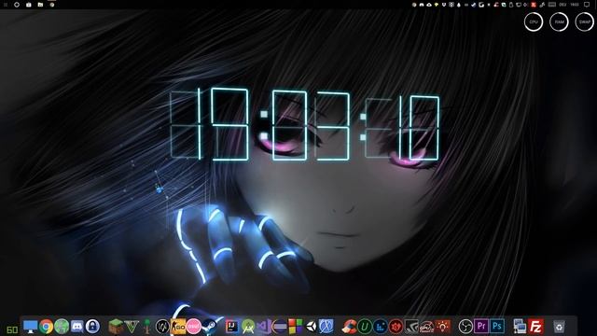Open the red gear app in dock
Screen dimensions: 597x336
(x=396, y=327)
